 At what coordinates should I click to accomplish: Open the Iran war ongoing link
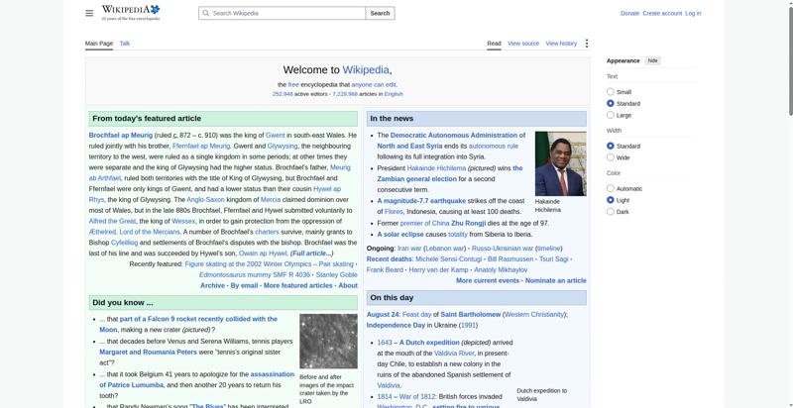tap(409, 249)
